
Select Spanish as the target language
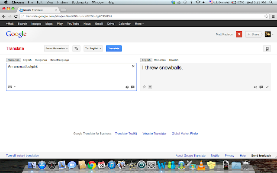tap(174, 60)
